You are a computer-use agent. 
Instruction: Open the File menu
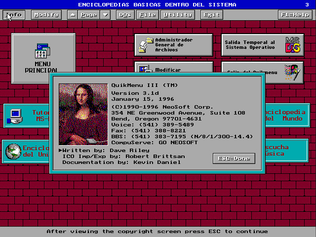pyautogui.click(x=148, y=15)
